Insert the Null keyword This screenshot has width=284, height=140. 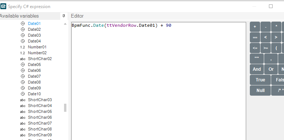coord(260,91)
